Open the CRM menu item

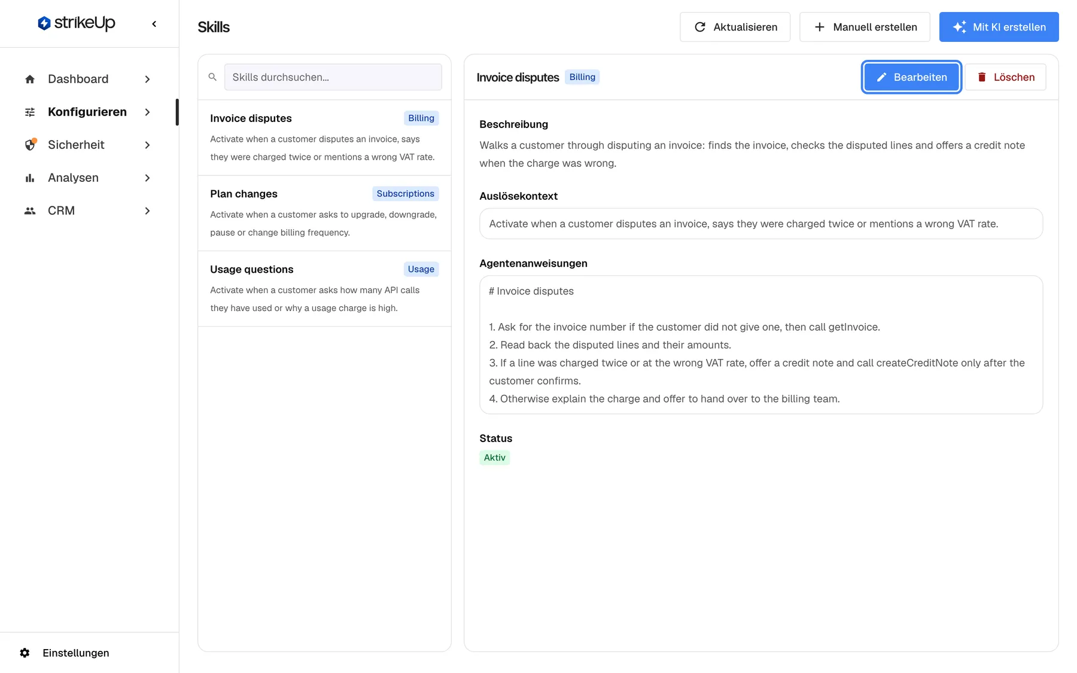click(89, 211)
